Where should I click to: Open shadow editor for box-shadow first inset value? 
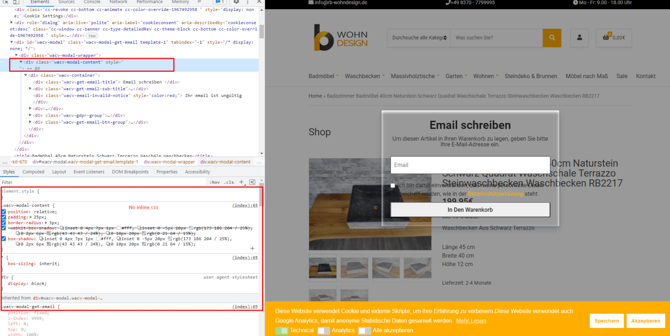click(41, 239)
